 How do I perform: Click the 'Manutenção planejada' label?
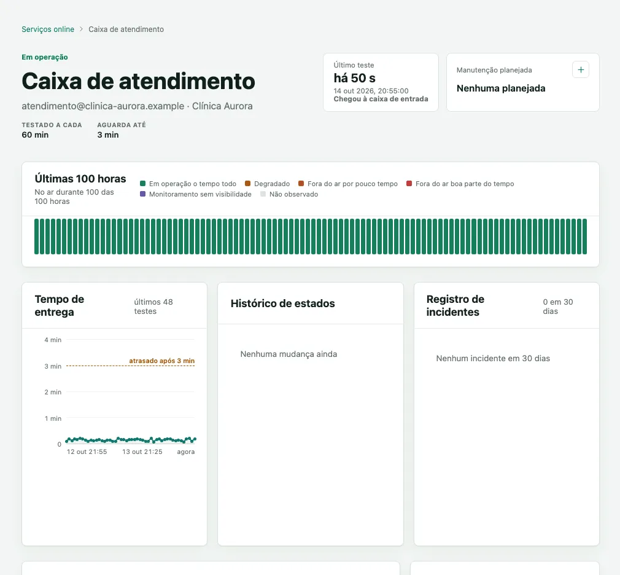coord(494,70)
